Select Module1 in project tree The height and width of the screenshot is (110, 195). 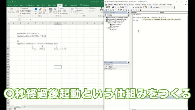[113, 30]
